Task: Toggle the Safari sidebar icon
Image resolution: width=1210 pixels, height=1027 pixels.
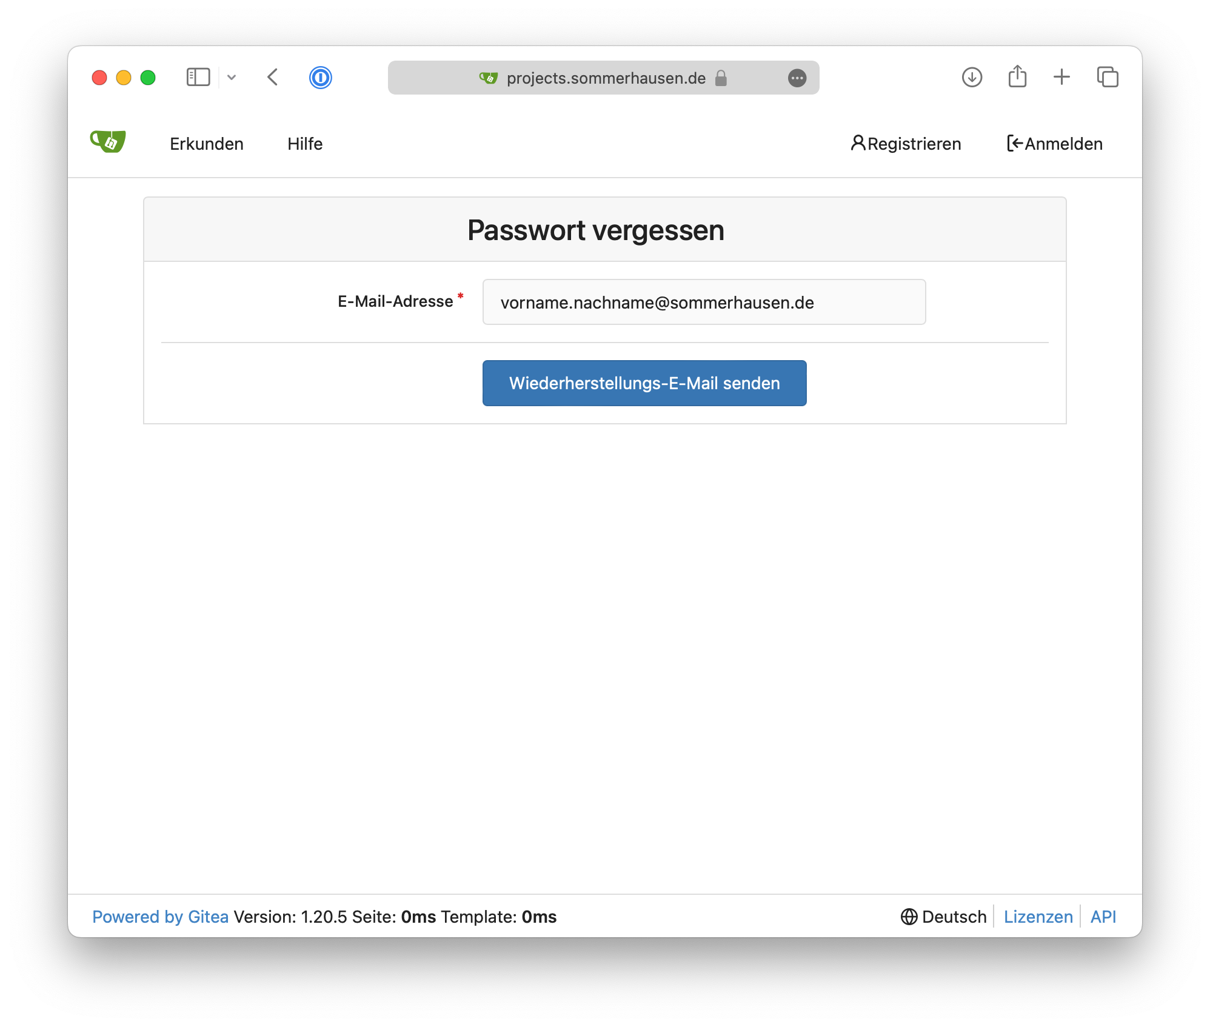Action: [x=197, y=77]
